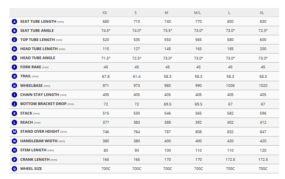
Task: Click the H badge for Wheelbase
Action: [14, 86]
